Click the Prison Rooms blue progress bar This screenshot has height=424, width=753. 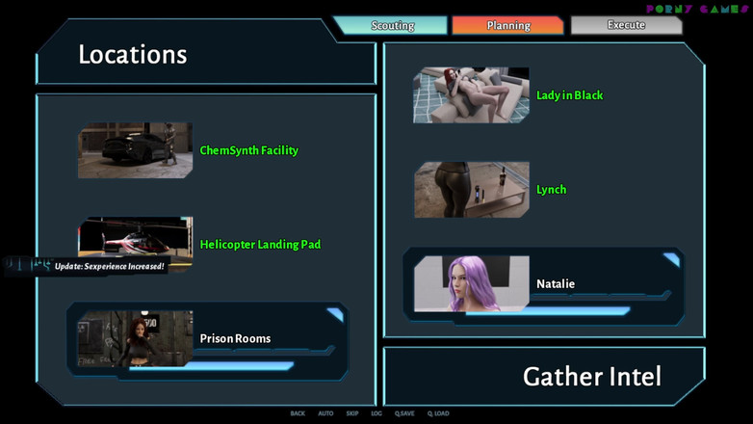(211, 366)
